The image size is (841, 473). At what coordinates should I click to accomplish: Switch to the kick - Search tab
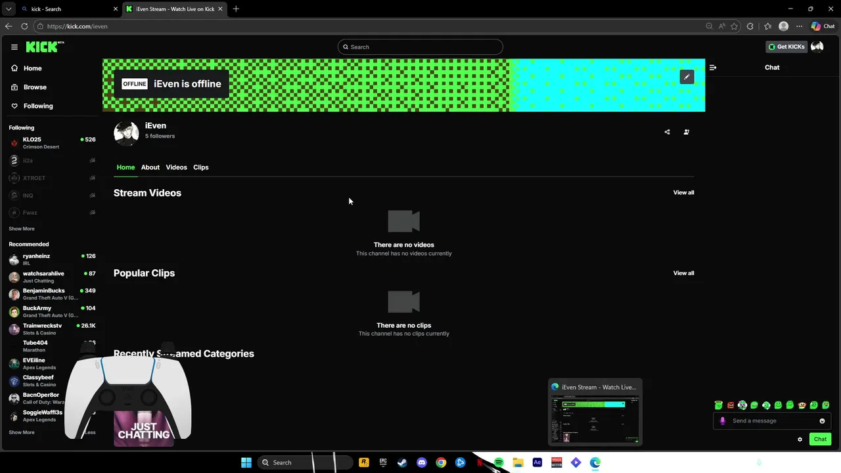pyautogui.click(x=68, y=9)
